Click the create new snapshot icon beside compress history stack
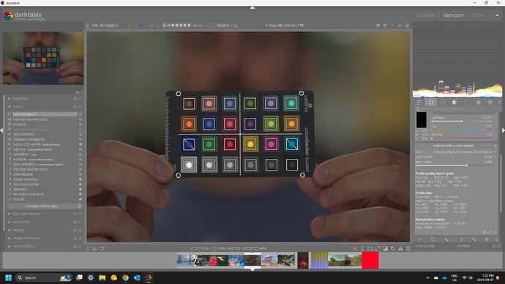This screenshot has height=284, width=505. (x=80, y=206)
